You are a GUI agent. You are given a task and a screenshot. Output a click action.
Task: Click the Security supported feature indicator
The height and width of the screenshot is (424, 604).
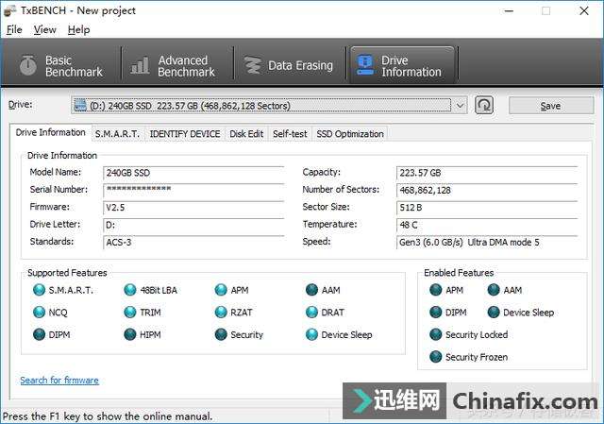pos(221,334)
